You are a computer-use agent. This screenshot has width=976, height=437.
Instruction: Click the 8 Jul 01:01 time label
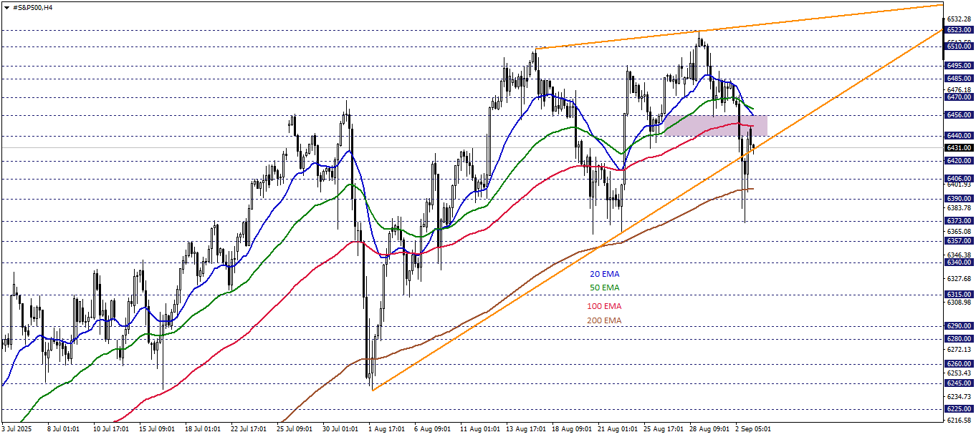tap(64, 429)
